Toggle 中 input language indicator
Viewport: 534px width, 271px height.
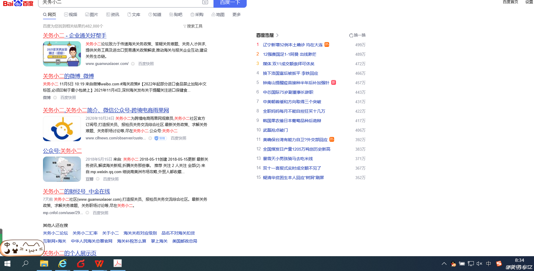[x=489, y=264]
